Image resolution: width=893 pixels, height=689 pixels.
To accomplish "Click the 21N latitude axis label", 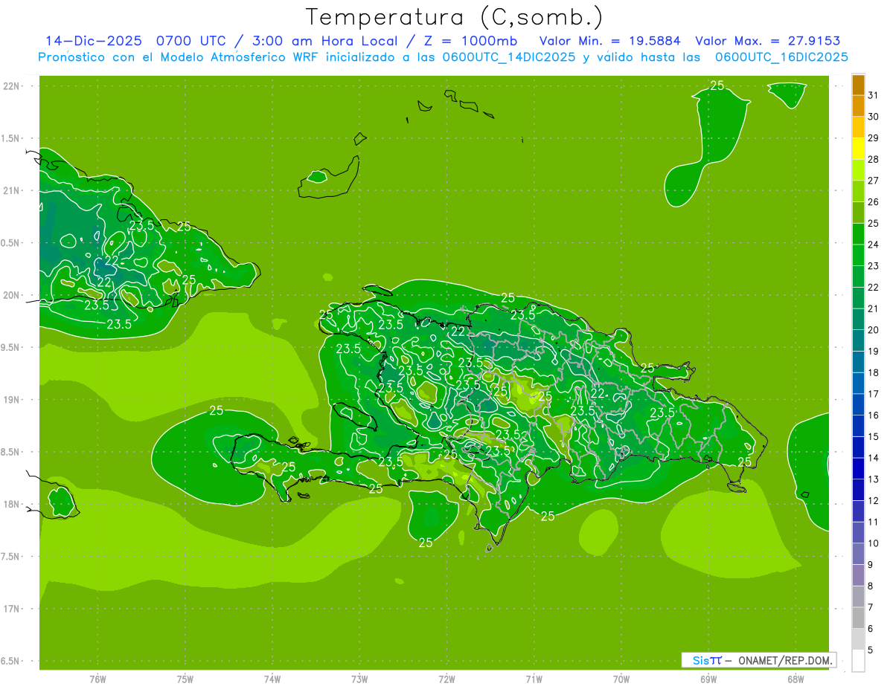I will coord(12,191).
